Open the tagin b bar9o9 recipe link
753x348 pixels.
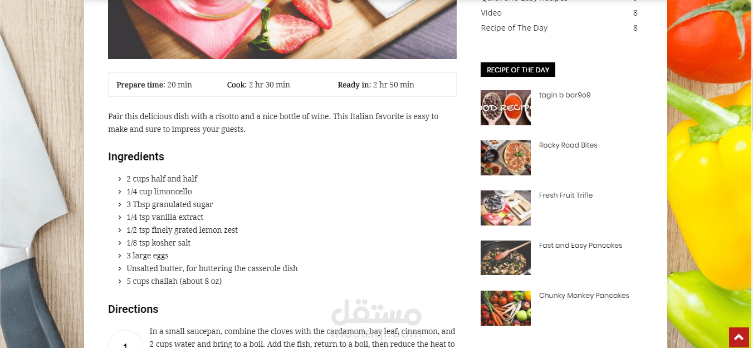(x=565, y=95)
